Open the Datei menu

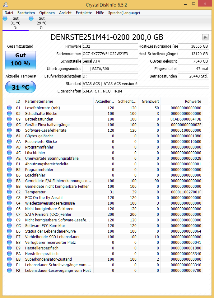(9, 13)
